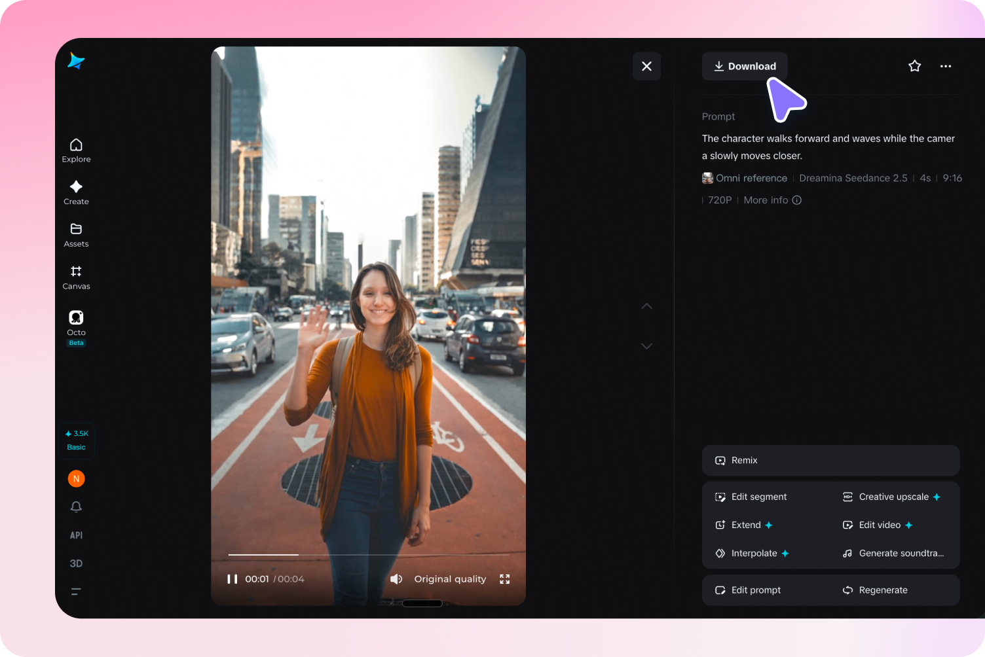985x657 pixels.
Task: Mute the video volume
Action: click(396, 579)
